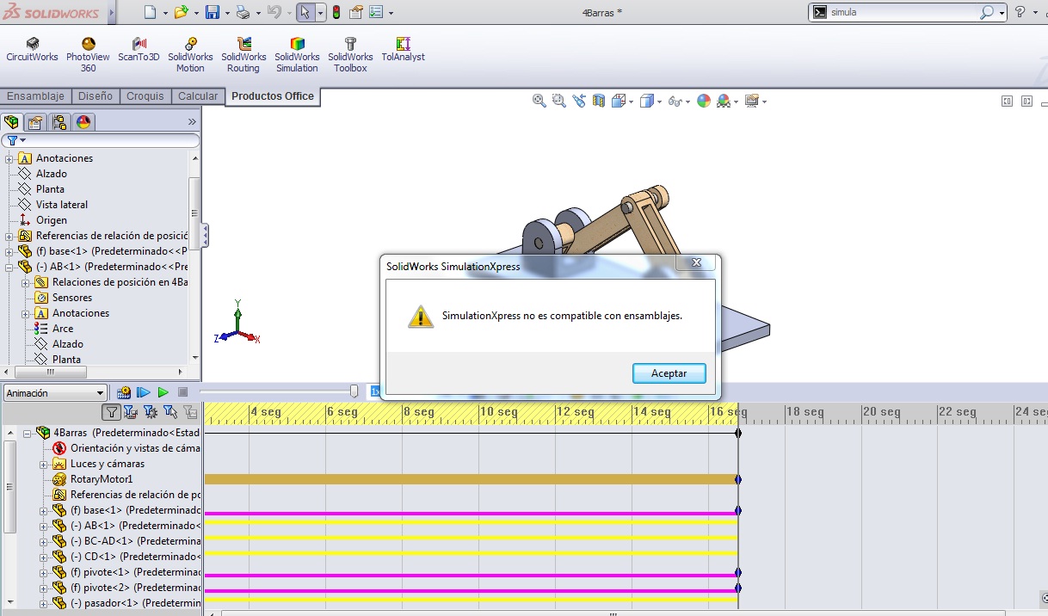The height and width of the screenshot is (616, 1048).
Task: Stop the animation playback
Action: [182, 392]
